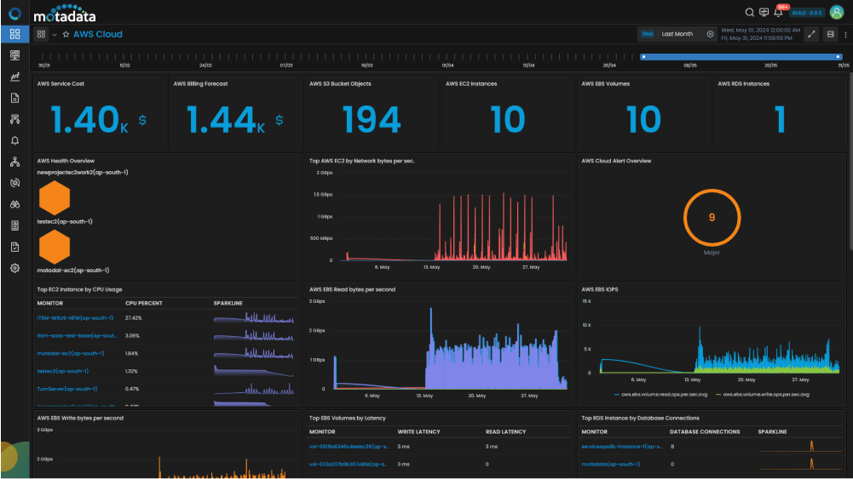Open the three-dot more options menu

845,34
